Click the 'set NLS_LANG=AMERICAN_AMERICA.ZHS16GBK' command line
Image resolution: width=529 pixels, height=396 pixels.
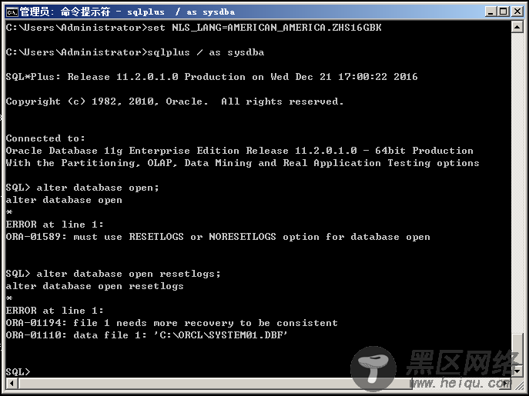193,28
